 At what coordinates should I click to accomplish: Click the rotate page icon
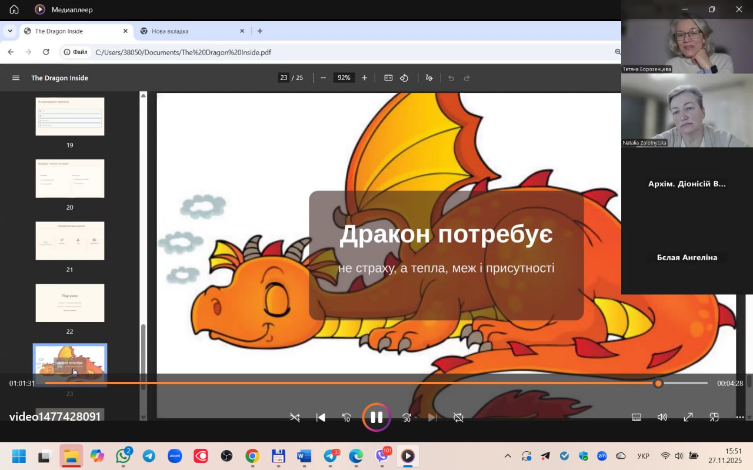[x=404, y=77]
